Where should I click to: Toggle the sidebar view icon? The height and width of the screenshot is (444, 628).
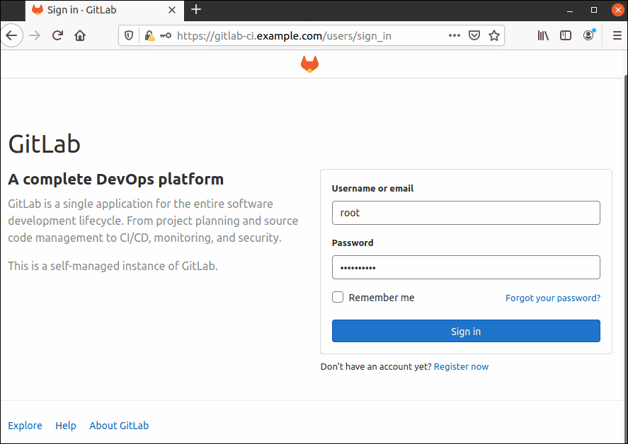pyautogui.click(x=566, y=35)
